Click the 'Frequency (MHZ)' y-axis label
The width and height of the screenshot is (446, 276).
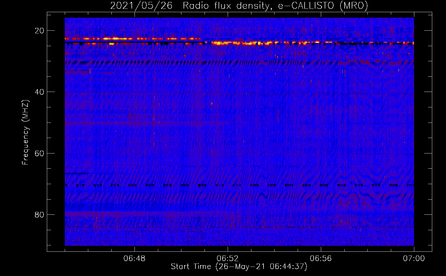[x=25, y=133]
